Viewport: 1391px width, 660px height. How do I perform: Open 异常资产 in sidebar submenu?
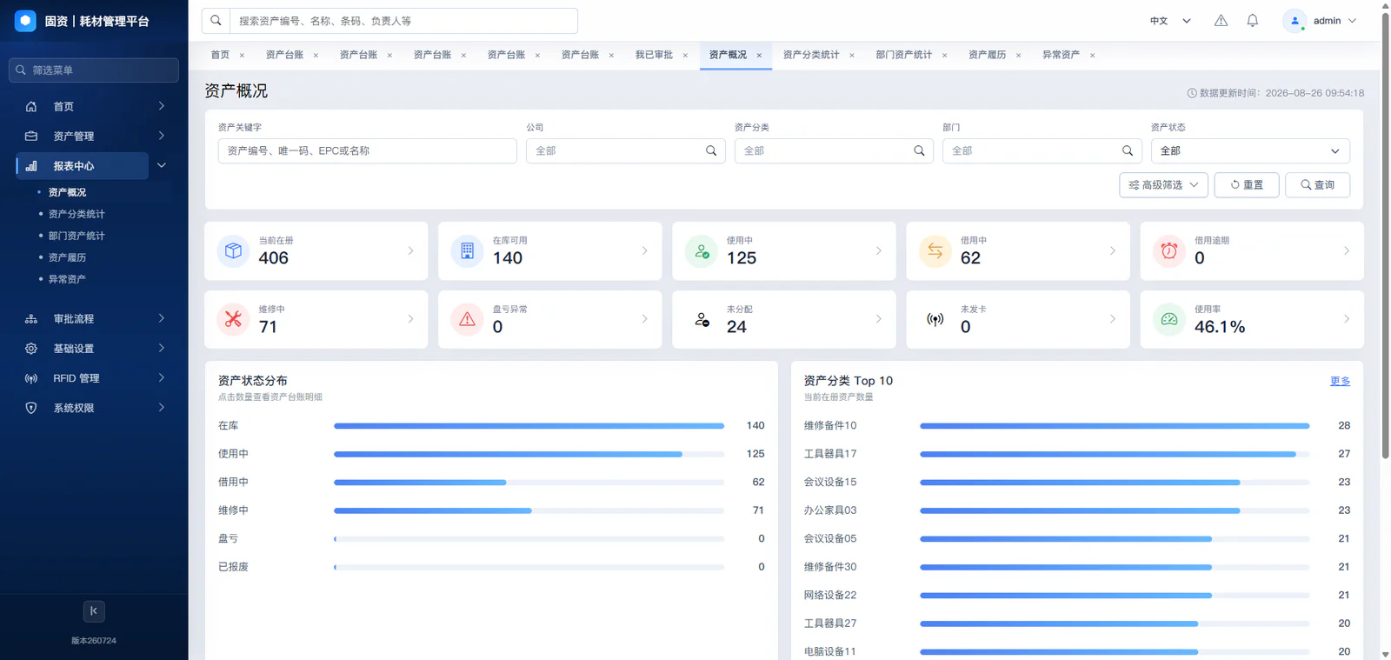coord(67,279)
